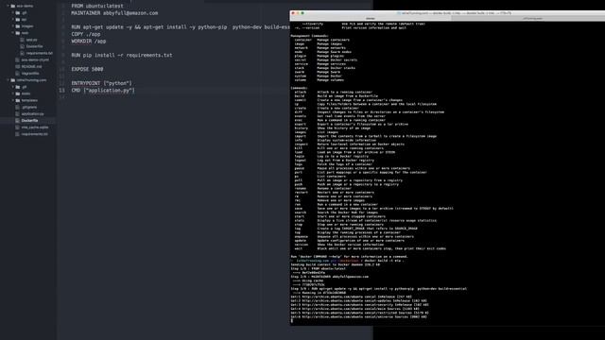Click the README.md file icon

pos(17,67)
